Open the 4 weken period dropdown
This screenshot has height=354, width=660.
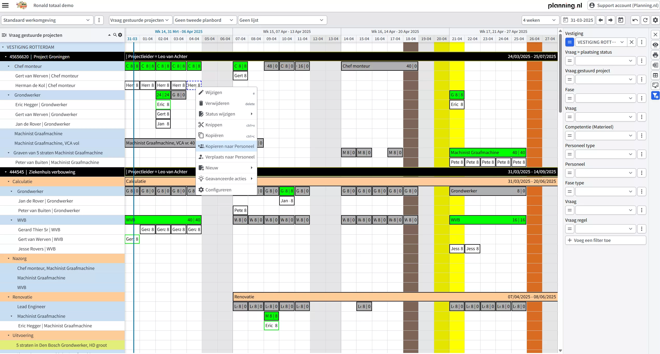(540, 20)
